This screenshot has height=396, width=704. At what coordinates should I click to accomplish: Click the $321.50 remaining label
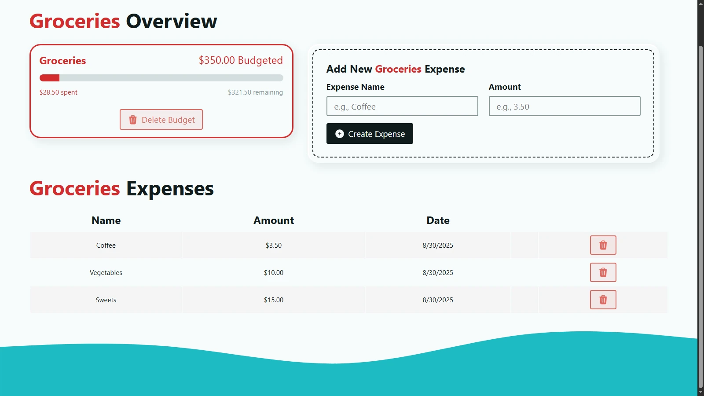(255, 92)
